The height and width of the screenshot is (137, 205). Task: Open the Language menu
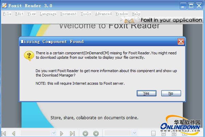[48, 14]
